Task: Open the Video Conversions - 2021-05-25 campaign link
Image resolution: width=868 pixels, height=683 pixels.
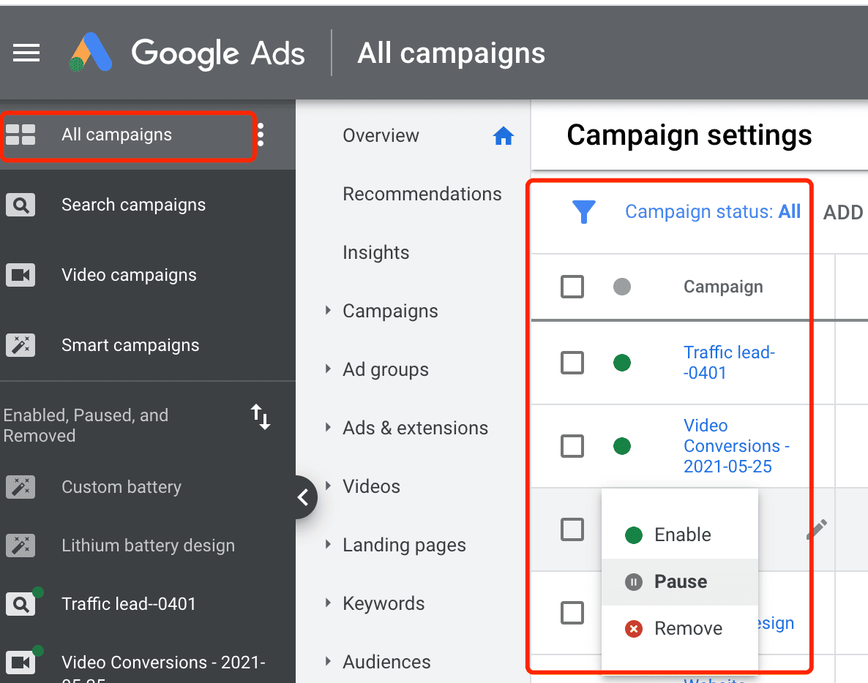Action: [x=736, y=446]
